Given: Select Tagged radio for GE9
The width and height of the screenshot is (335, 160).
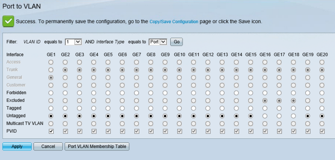Looking at the screenshot, I should (165, 108).
